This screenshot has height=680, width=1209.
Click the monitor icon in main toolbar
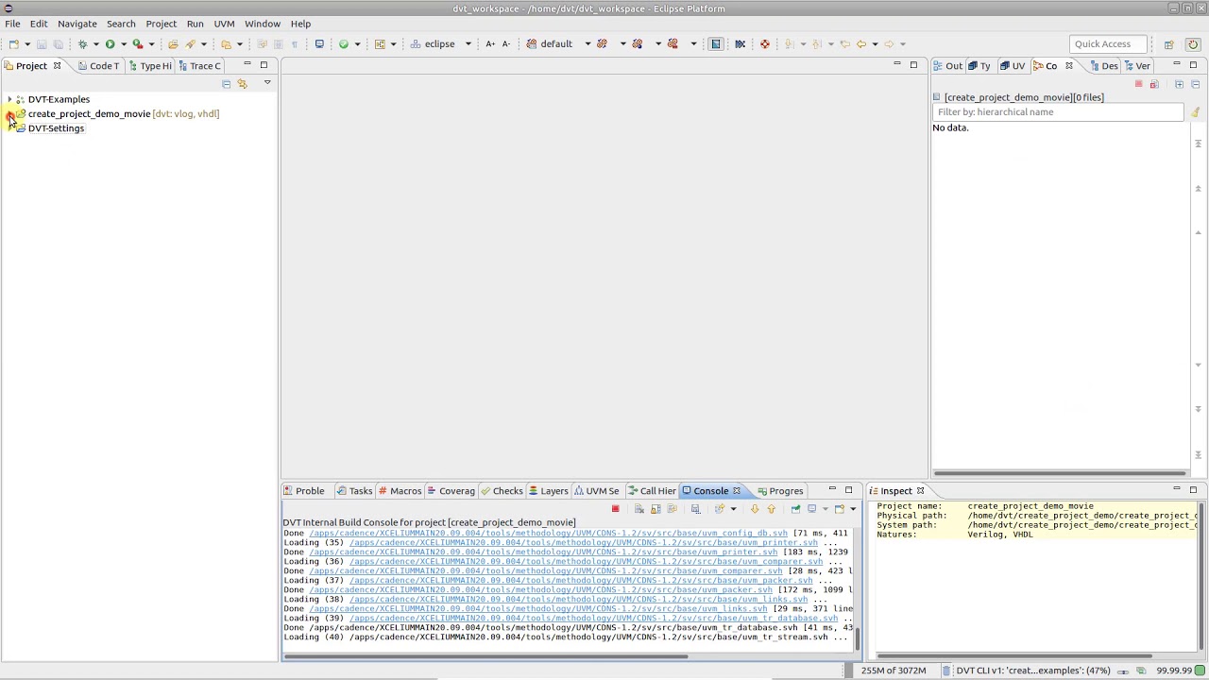tap(319, 44)
